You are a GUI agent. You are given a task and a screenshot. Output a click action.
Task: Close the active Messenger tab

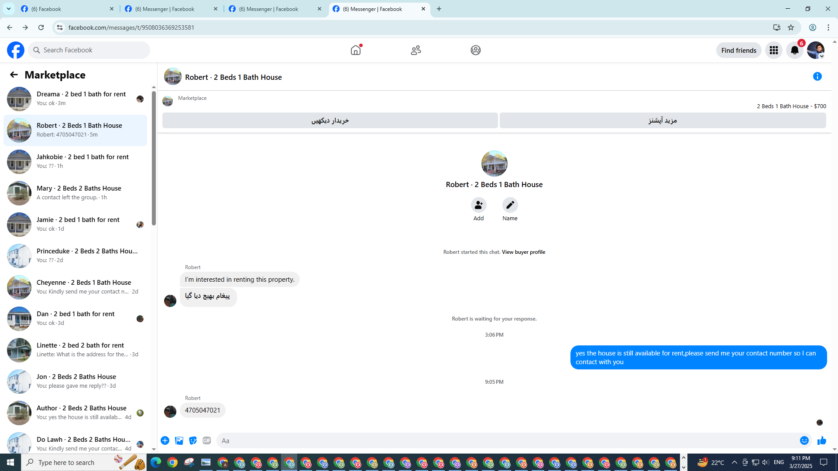tap(423, 9)
